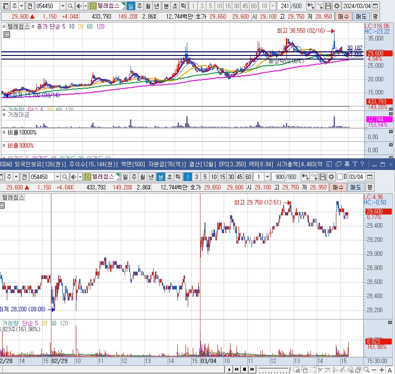Open bottom chart settings with the gear icon
Viewport: 395px width, 374px height.
(x=331, y=177)
